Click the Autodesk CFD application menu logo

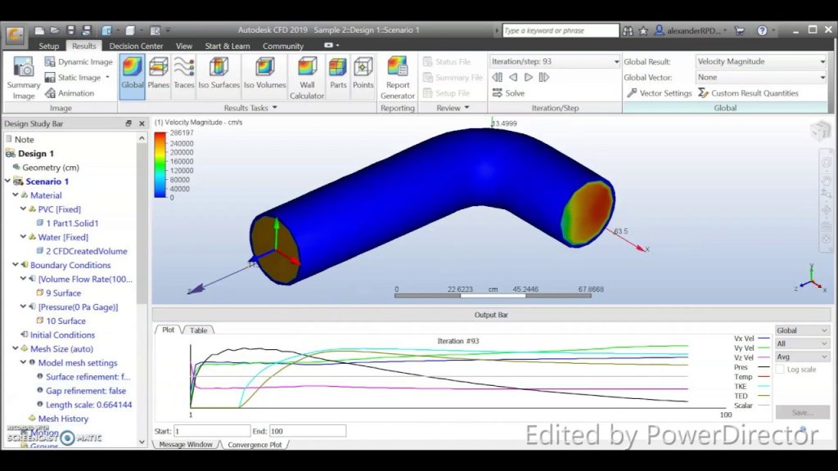tap(15, 34)
